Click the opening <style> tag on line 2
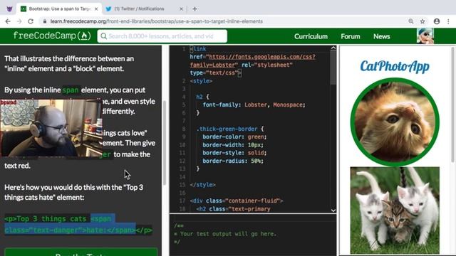456x256 pixels. pos(201,81)
